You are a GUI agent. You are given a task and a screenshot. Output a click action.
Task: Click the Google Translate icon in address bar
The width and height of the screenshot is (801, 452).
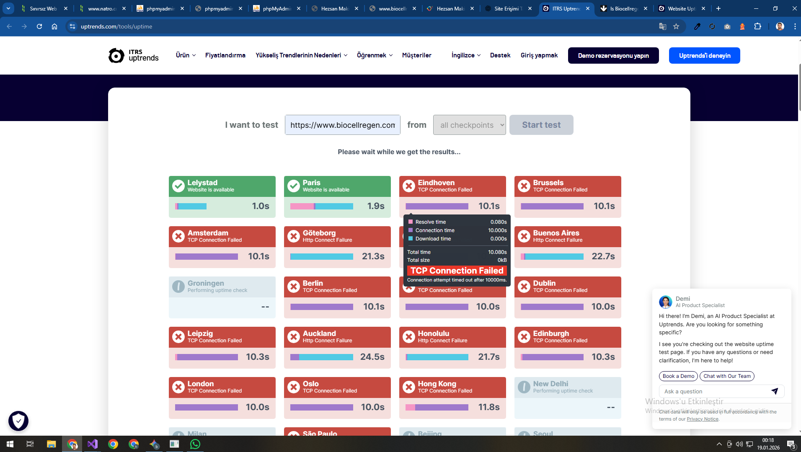tap(663, 26)
